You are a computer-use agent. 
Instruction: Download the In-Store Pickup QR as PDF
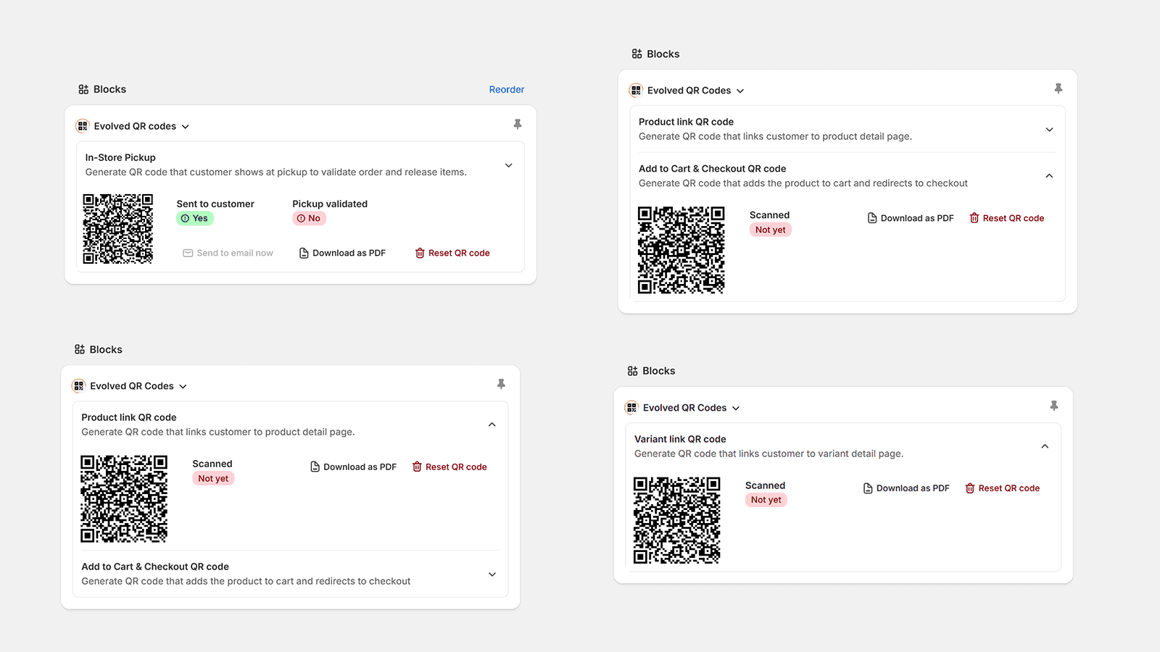(341, 252)
